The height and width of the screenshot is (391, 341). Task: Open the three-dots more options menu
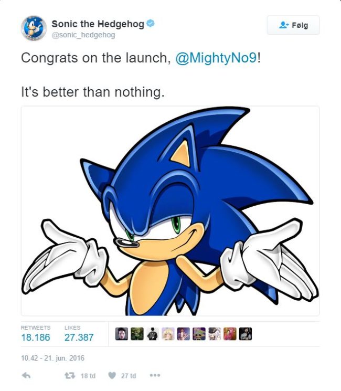[x=155, y=375]
